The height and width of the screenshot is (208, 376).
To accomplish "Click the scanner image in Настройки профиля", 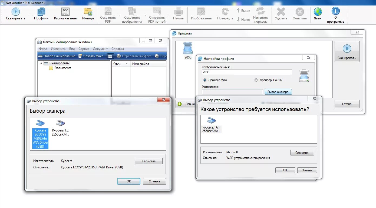I will pos(304,76).
